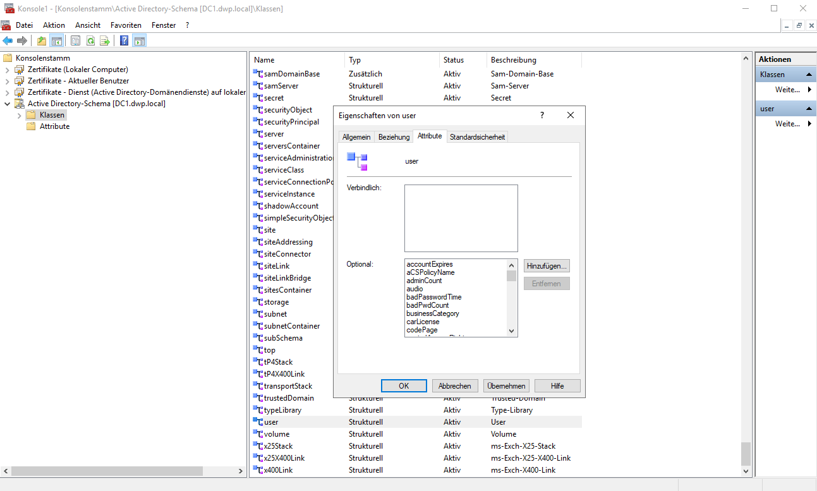Expand Zertifikate (Lokaler Computer) node
The width and height of the screenshot is (817, 491).
coord(8,70)
